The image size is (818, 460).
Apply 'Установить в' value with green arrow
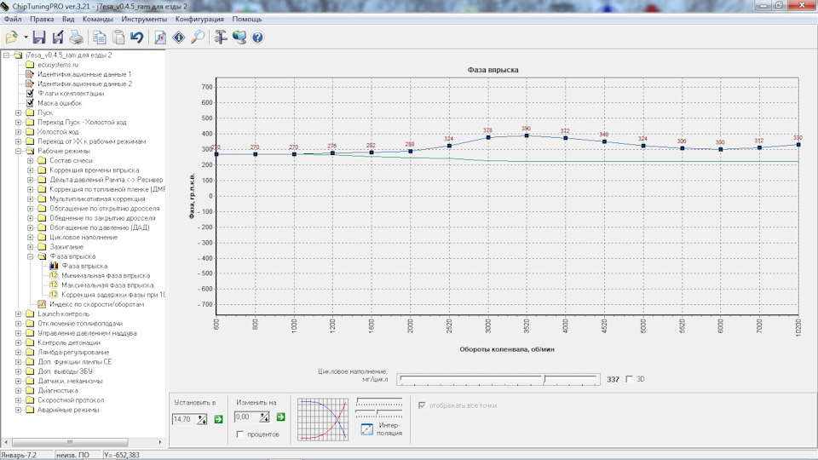coord(218,419)
